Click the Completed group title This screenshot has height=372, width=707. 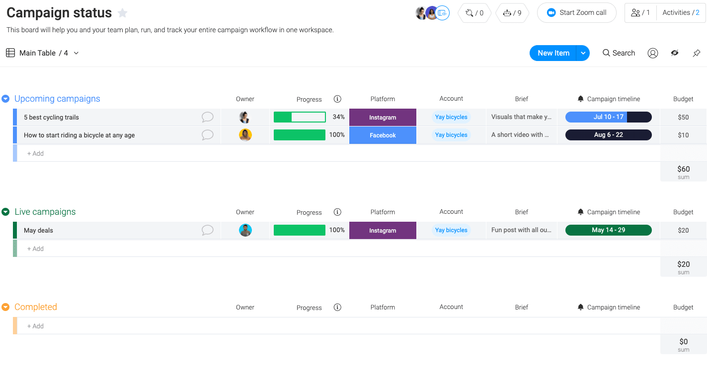[x=36, y=307]
